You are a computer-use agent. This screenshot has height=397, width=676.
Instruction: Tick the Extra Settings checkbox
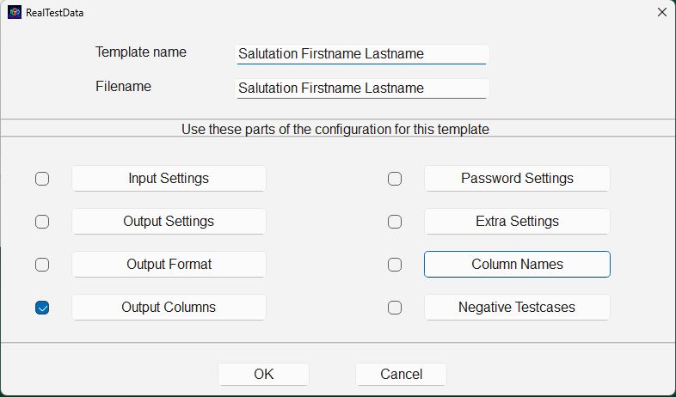coord(395,222)
